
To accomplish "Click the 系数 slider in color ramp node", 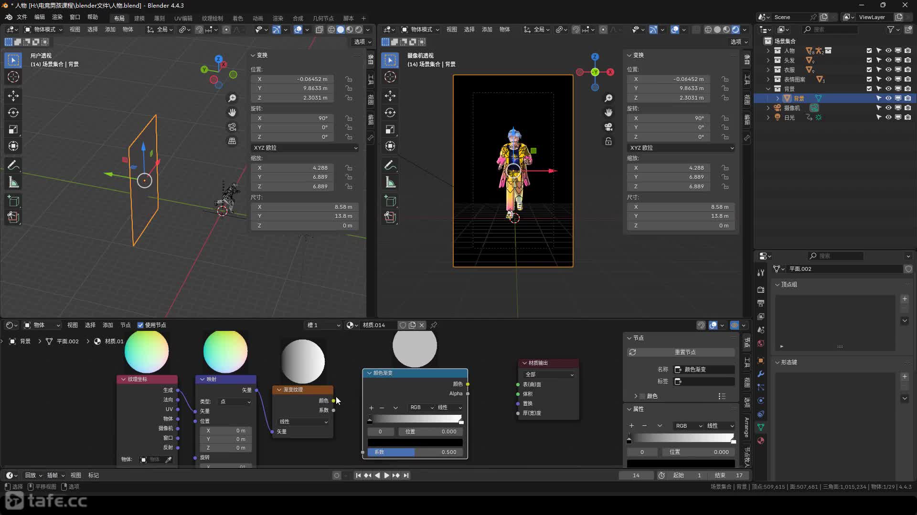I will tap(415, 452).
